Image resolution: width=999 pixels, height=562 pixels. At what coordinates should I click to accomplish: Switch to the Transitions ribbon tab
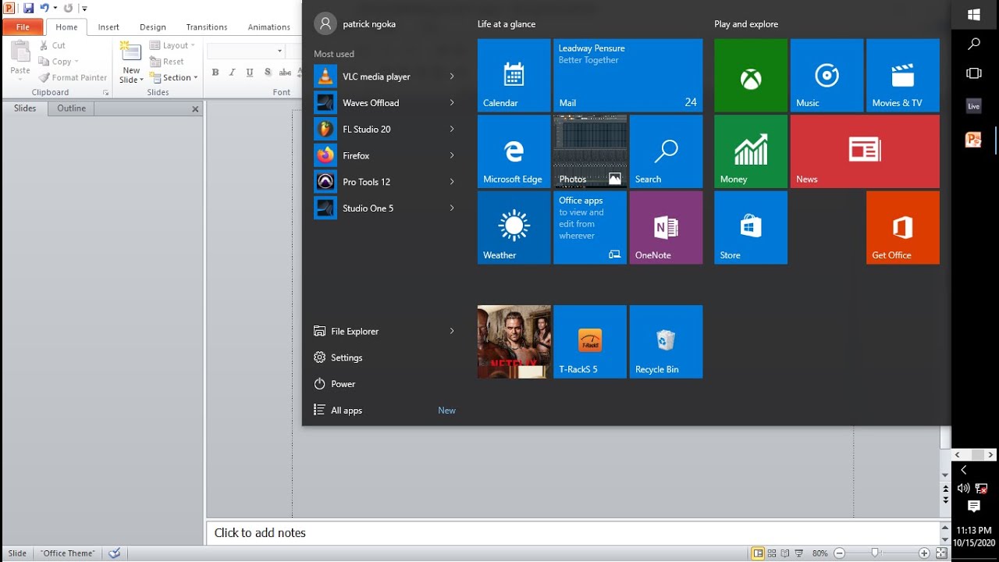pos(207,27)
